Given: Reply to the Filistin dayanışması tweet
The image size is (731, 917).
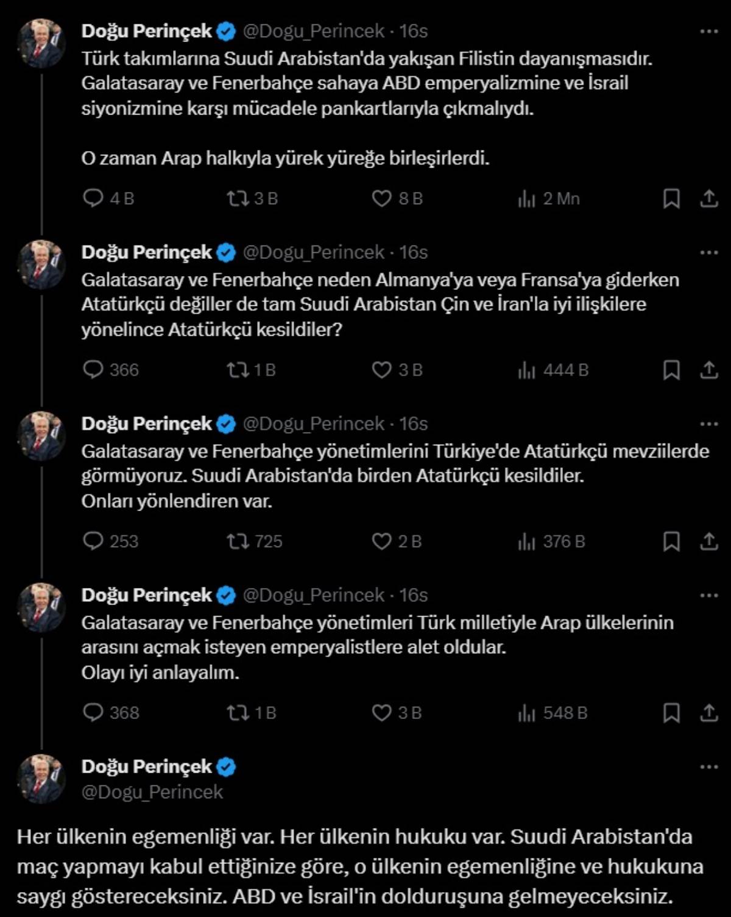Looking at the screenshot, I should pyautogui.click(x=93, y=199).
